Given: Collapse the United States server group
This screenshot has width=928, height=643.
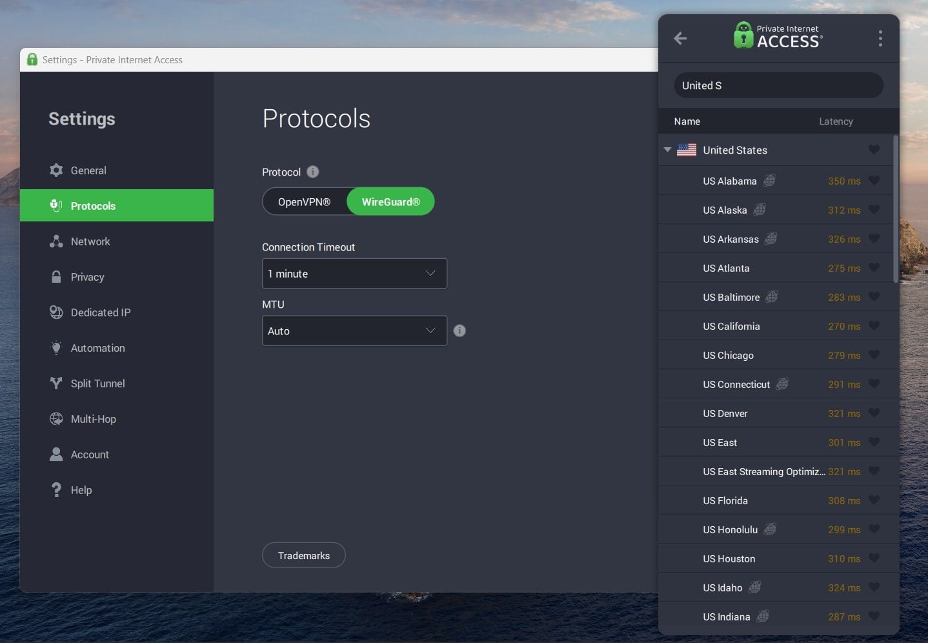Looking at the screenshot, I should coord(668,149).
